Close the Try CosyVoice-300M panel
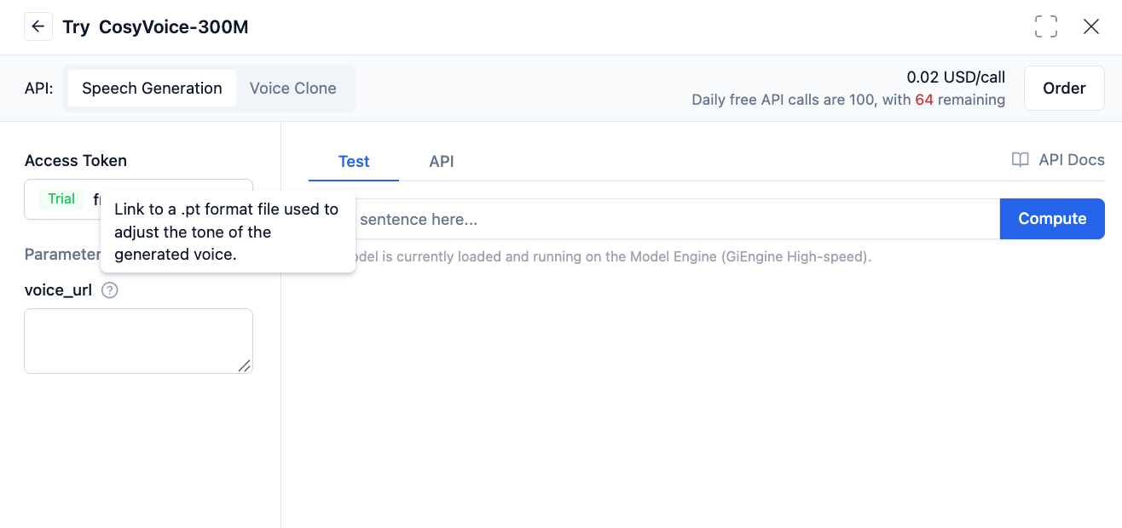The image size is (1122, 528). [1090, 26]
